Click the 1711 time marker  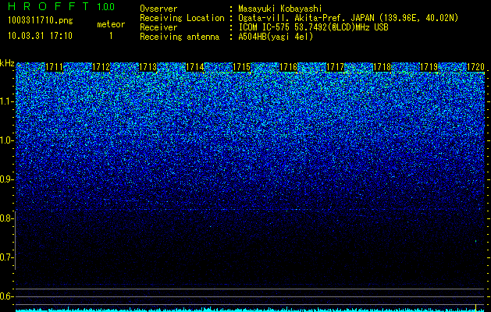coord(54,67)
